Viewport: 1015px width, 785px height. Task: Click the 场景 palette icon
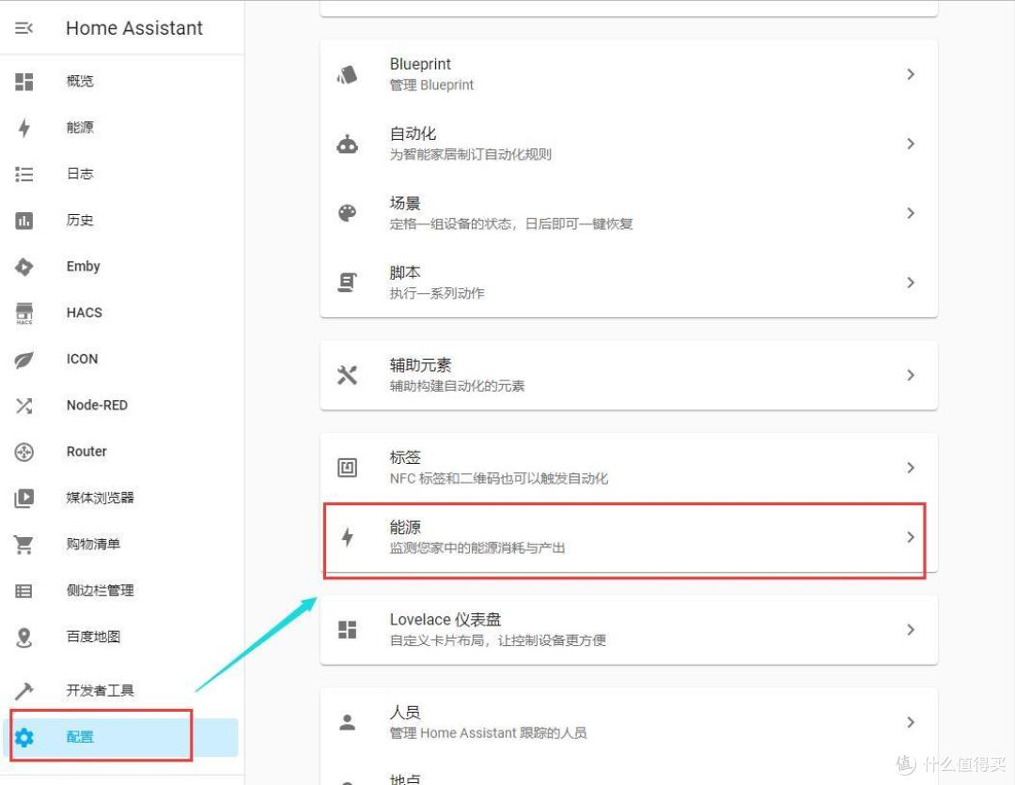(x=347, y=213)
